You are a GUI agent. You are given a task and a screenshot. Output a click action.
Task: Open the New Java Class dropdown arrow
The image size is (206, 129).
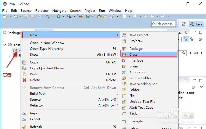point(93,16)
